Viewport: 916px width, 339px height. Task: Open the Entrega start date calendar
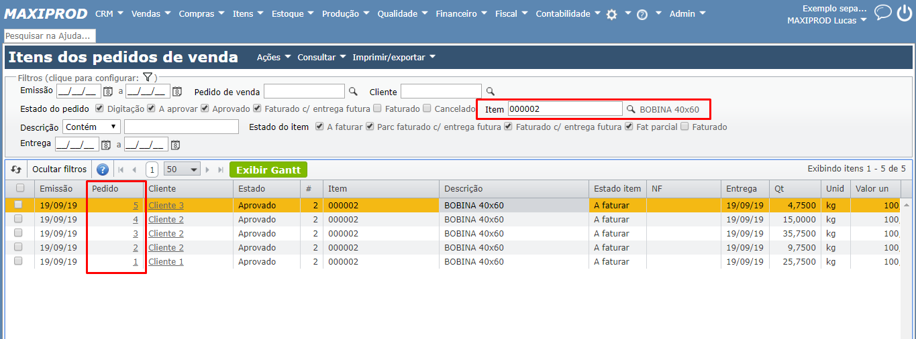coord(105,144)
